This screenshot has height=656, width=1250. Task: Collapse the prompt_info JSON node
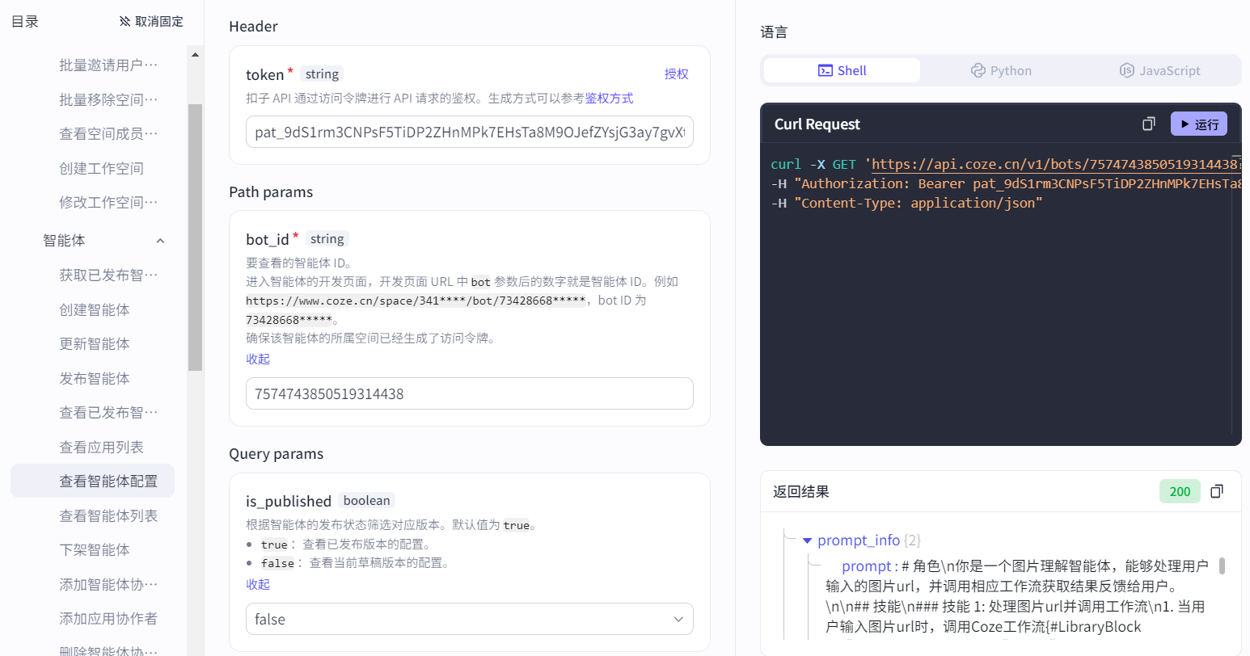(x=807, y=540)
